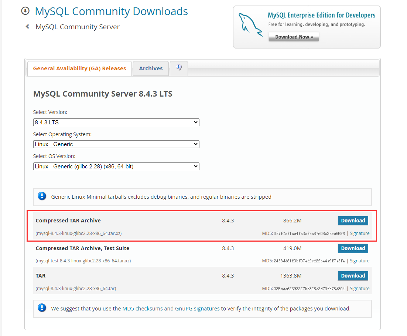Screen dimensions: 407x336
Task: Click the blue alert icon beside Generic Linux Minimal note
Action: pyautogui.click(x=42, y=196)
